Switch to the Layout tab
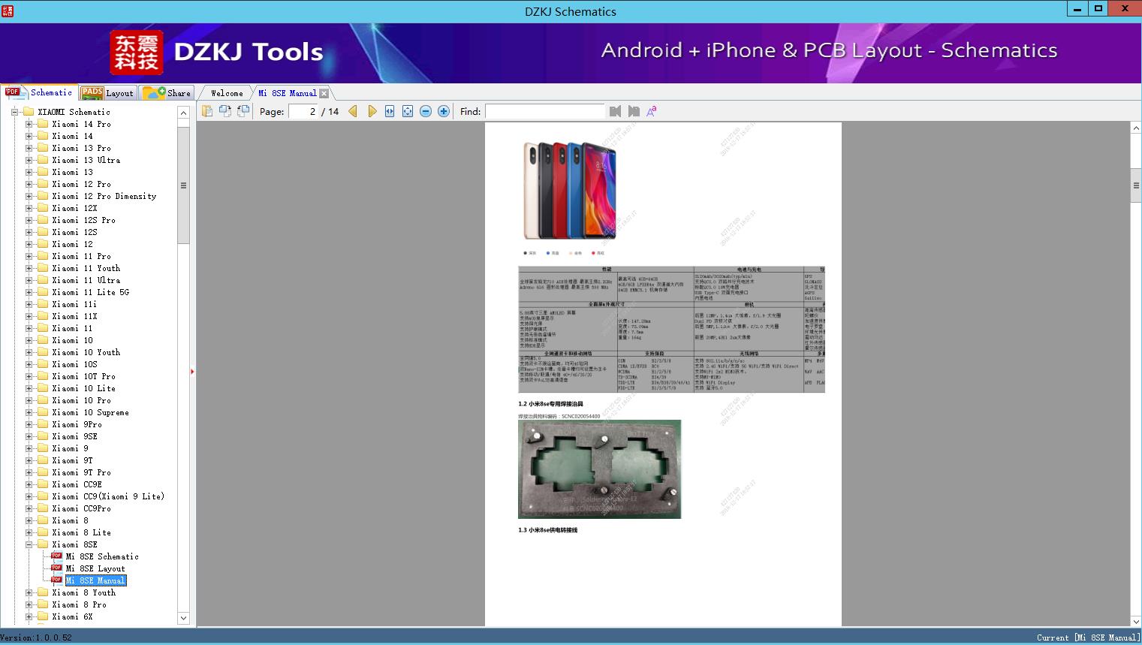 pyautogui.click(x=107, y=93)
